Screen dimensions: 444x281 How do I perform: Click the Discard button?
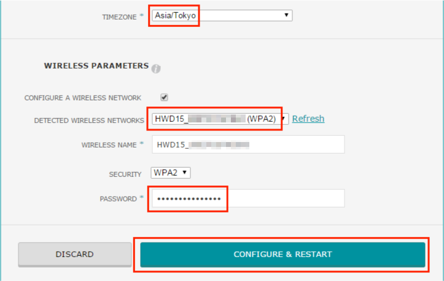tap(75, 255)
